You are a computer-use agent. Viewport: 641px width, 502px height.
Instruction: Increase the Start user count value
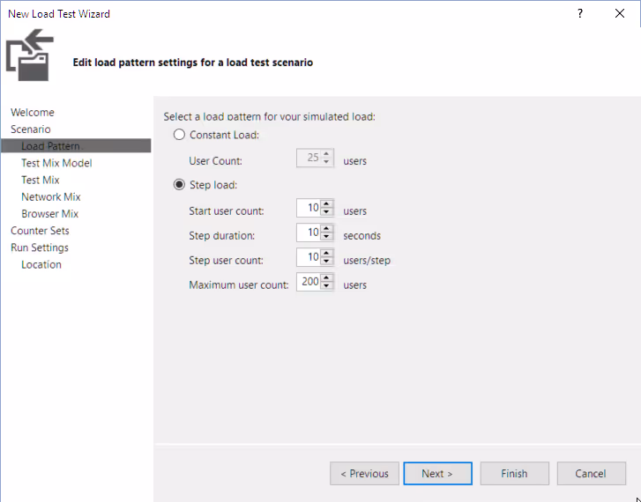pos(326,204)
